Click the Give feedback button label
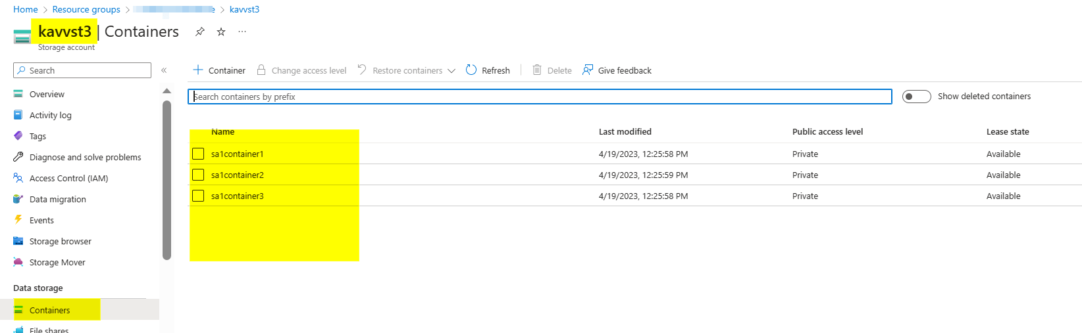This screenshot has height=333, width=1082. click(625, 70)
